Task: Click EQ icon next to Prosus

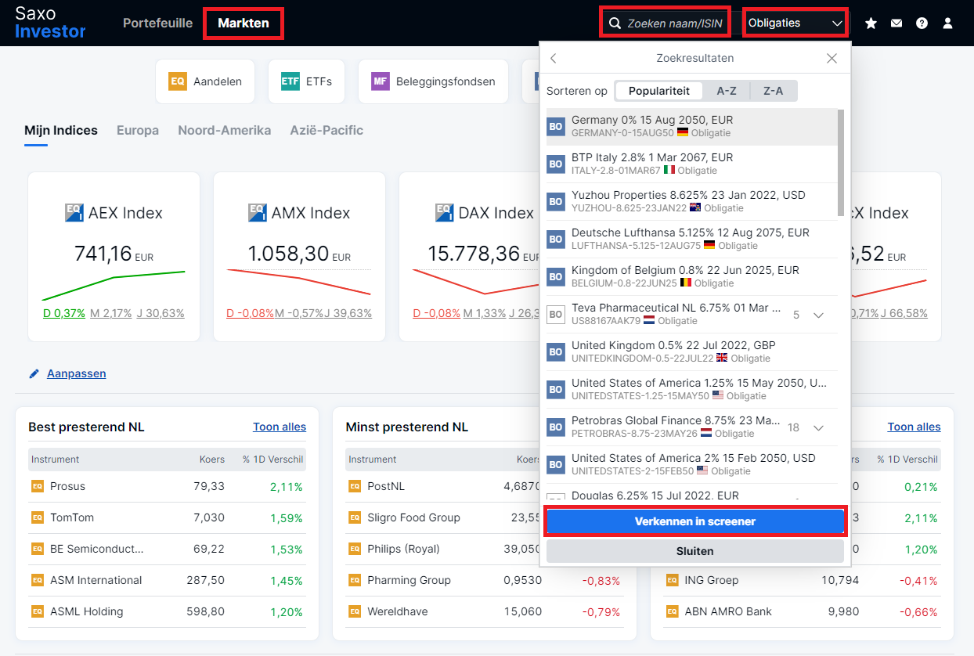Action: point(37,486)
